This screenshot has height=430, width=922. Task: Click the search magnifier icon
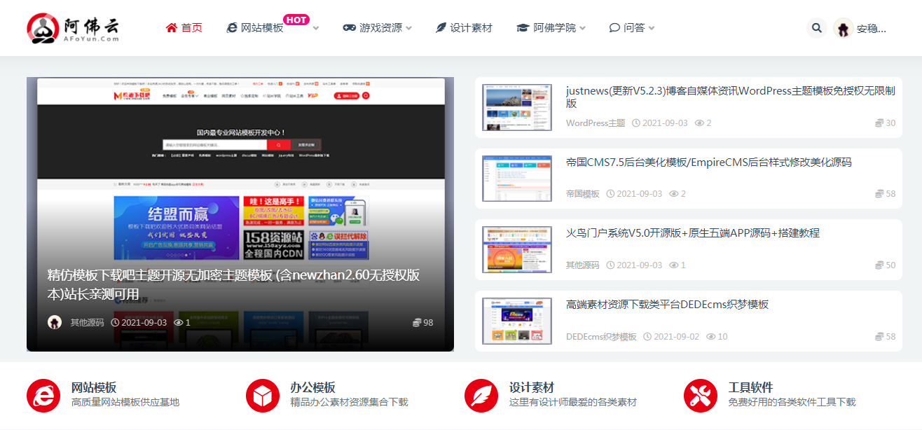pyautogui.click(x=816, y=27)
